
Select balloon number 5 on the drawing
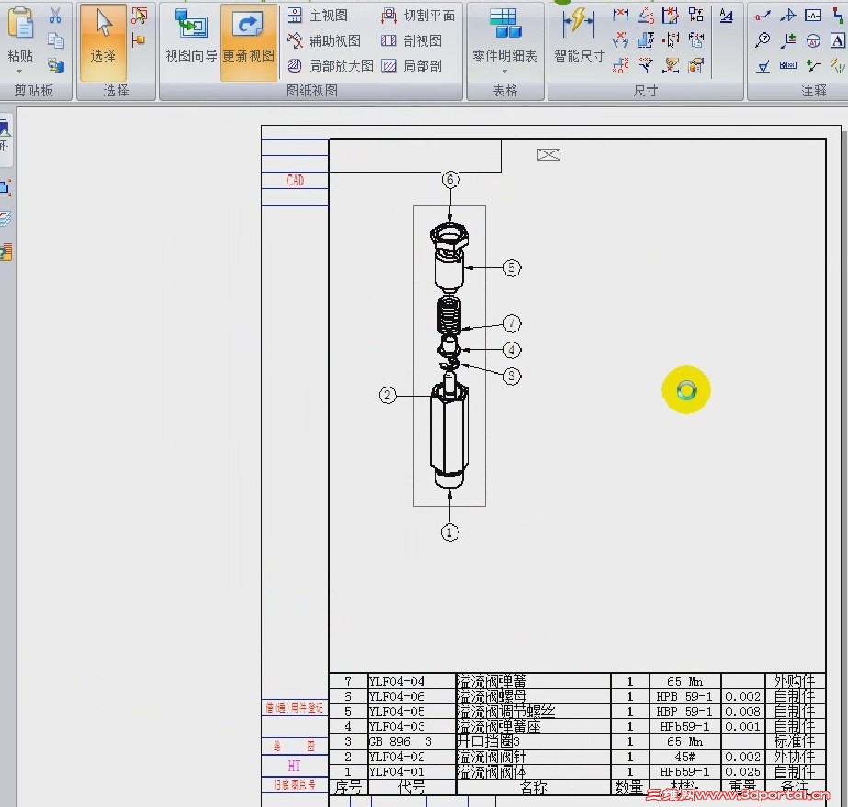coord(512,267)
